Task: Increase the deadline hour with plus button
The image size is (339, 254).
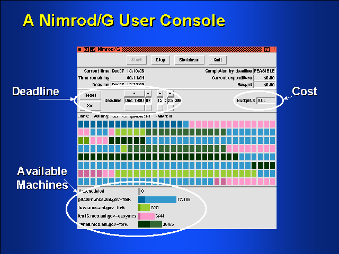Action: pyautogui.click(x=160, y=93)
